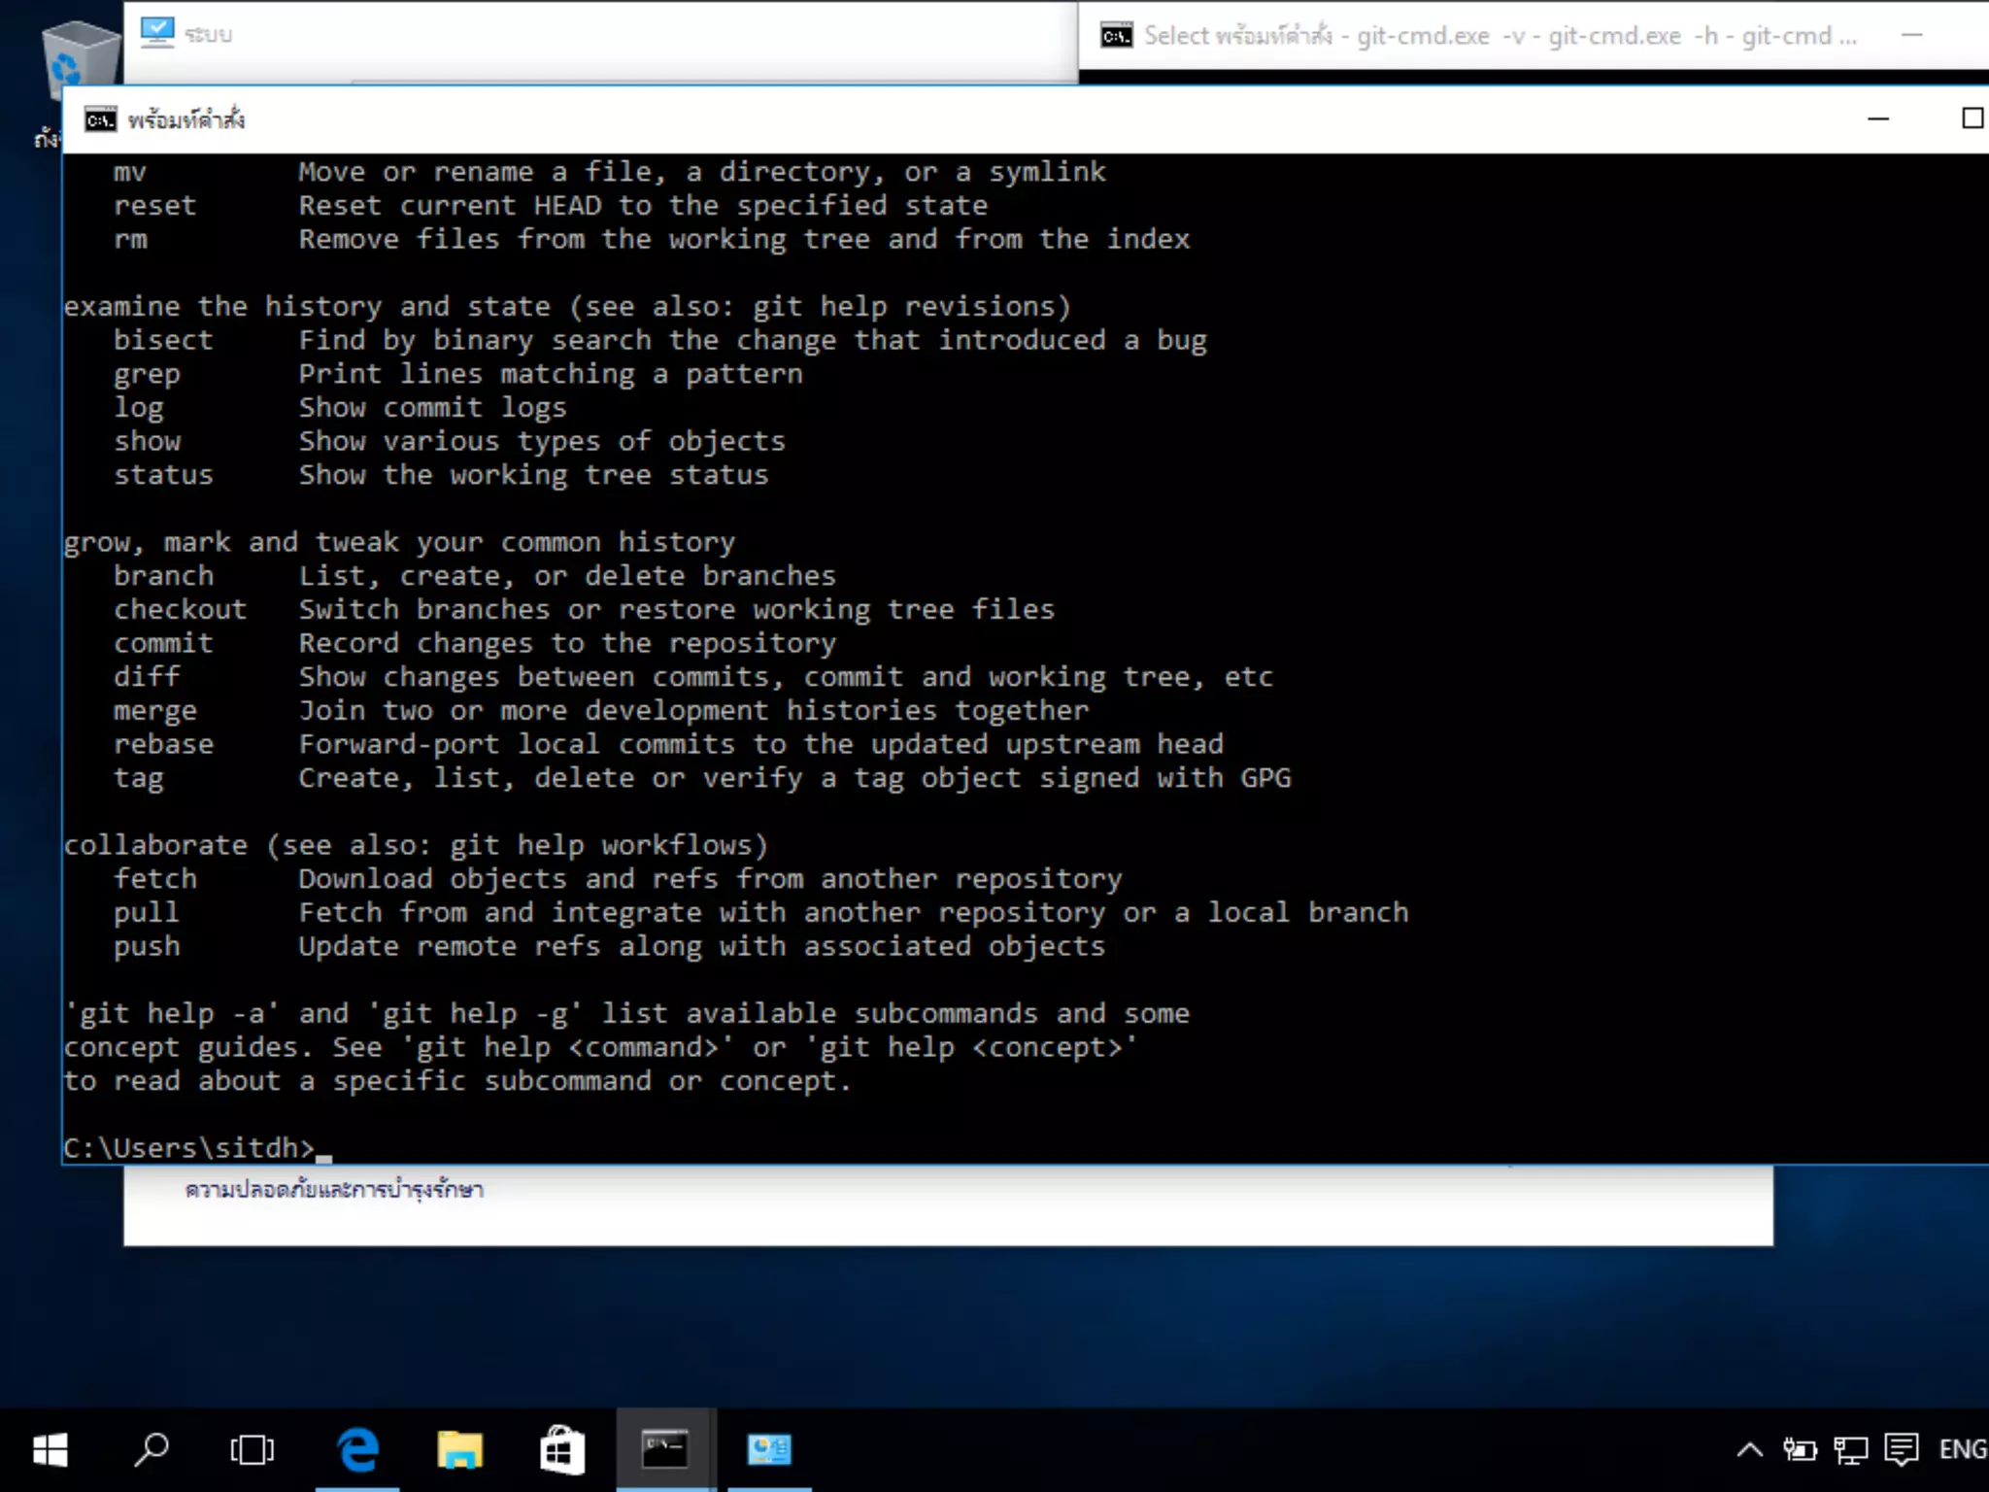Click the battery power tray icon

[1800, 1450]
